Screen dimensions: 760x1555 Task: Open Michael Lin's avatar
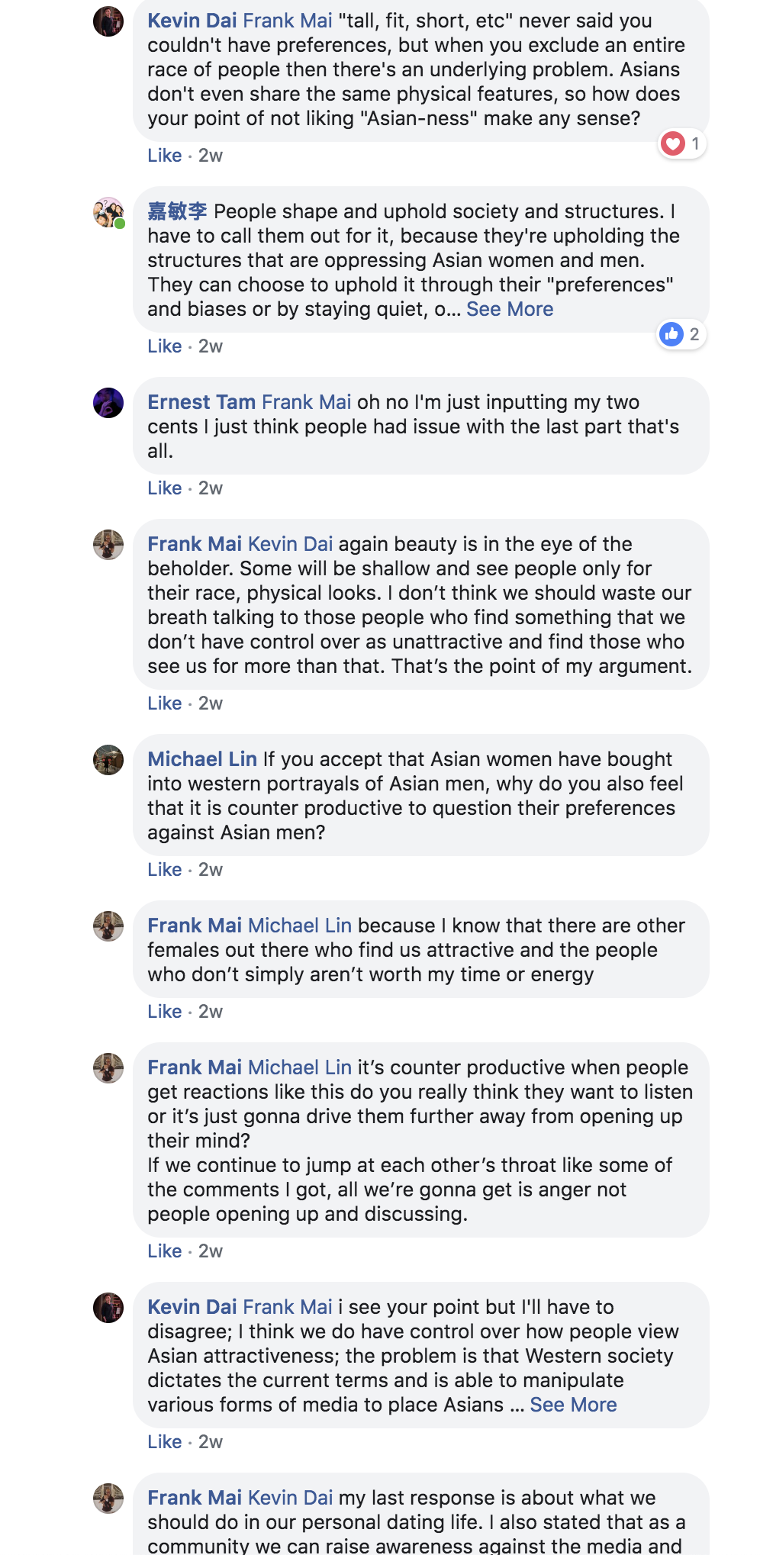108,759
